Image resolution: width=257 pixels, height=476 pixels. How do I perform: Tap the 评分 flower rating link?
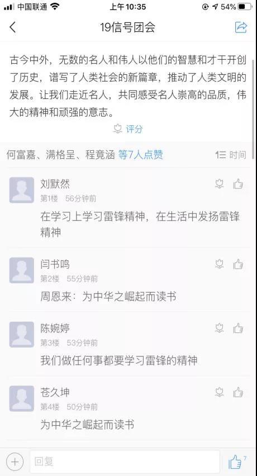[128, 129]
